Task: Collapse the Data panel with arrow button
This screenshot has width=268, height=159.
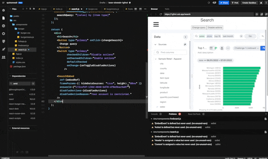Action: point(186,37)
